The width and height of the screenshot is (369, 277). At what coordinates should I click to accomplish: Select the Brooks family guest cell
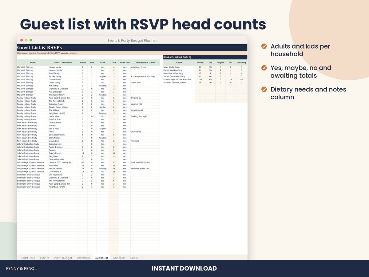[63, 76]
